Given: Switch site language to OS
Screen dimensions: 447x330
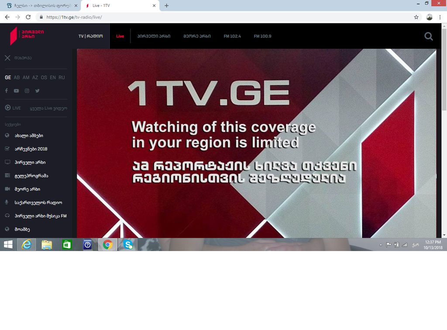Looking at the screenshot, I should click(x=44, y=78).
